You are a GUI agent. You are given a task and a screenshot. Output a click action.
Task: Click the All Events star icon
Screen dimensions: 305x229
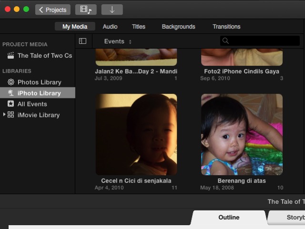10,104
